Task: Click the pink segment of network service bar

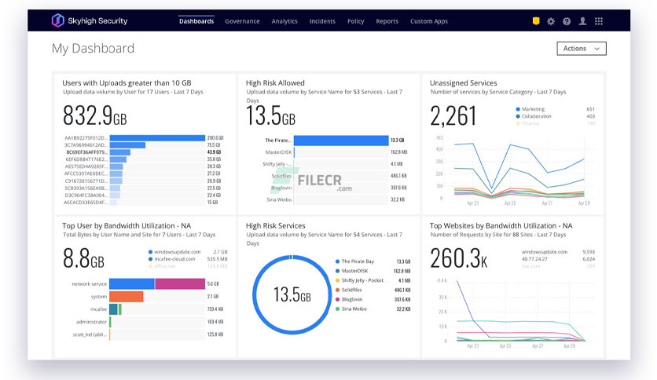Action: 180,283
